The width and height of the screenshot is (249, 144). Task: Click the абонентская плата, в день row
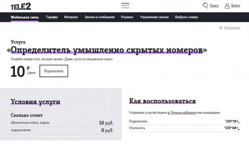(x=62, y=123)
